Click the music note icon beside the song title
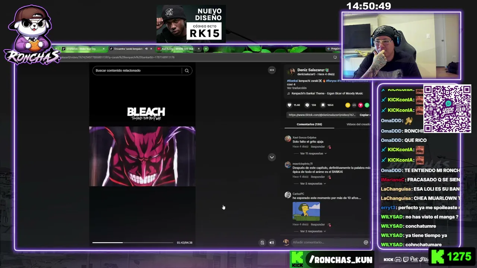Image resolution: width=477 pixels, height=268 pixels. (x=288, y=93)
